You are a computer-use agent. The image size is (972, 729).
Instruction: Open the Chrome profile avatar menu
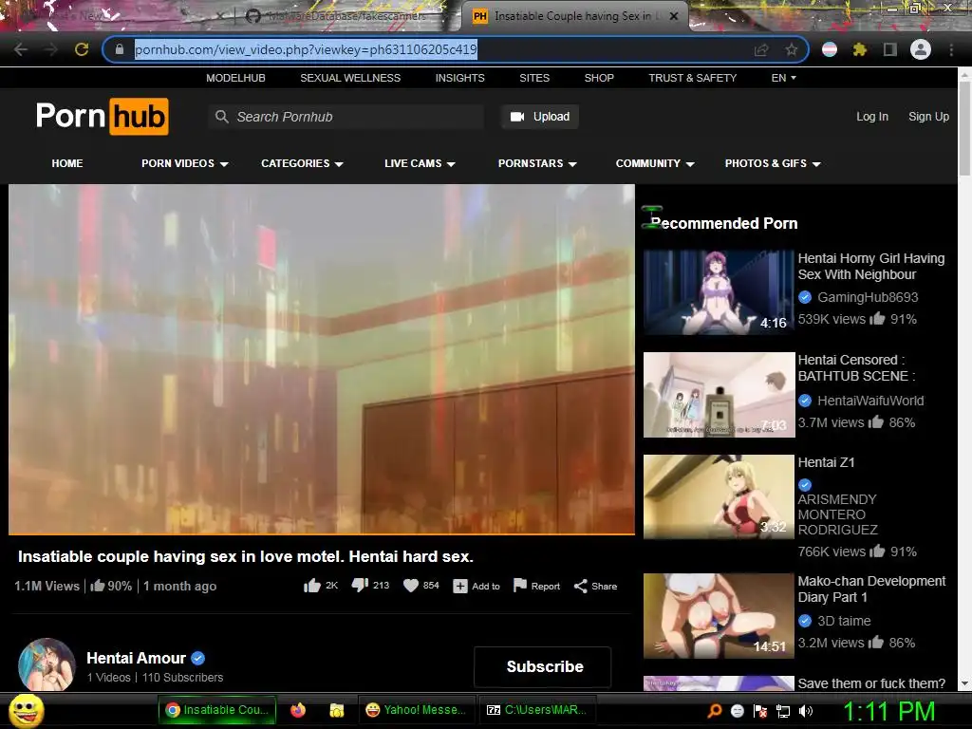[921, 49]
